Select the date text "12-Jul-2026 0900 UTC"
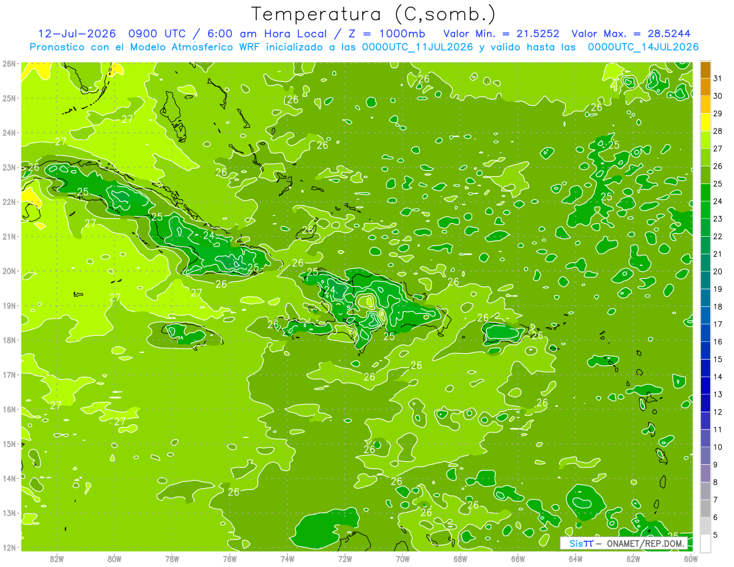Screen dimensions: 734x567 pos(113,34)
